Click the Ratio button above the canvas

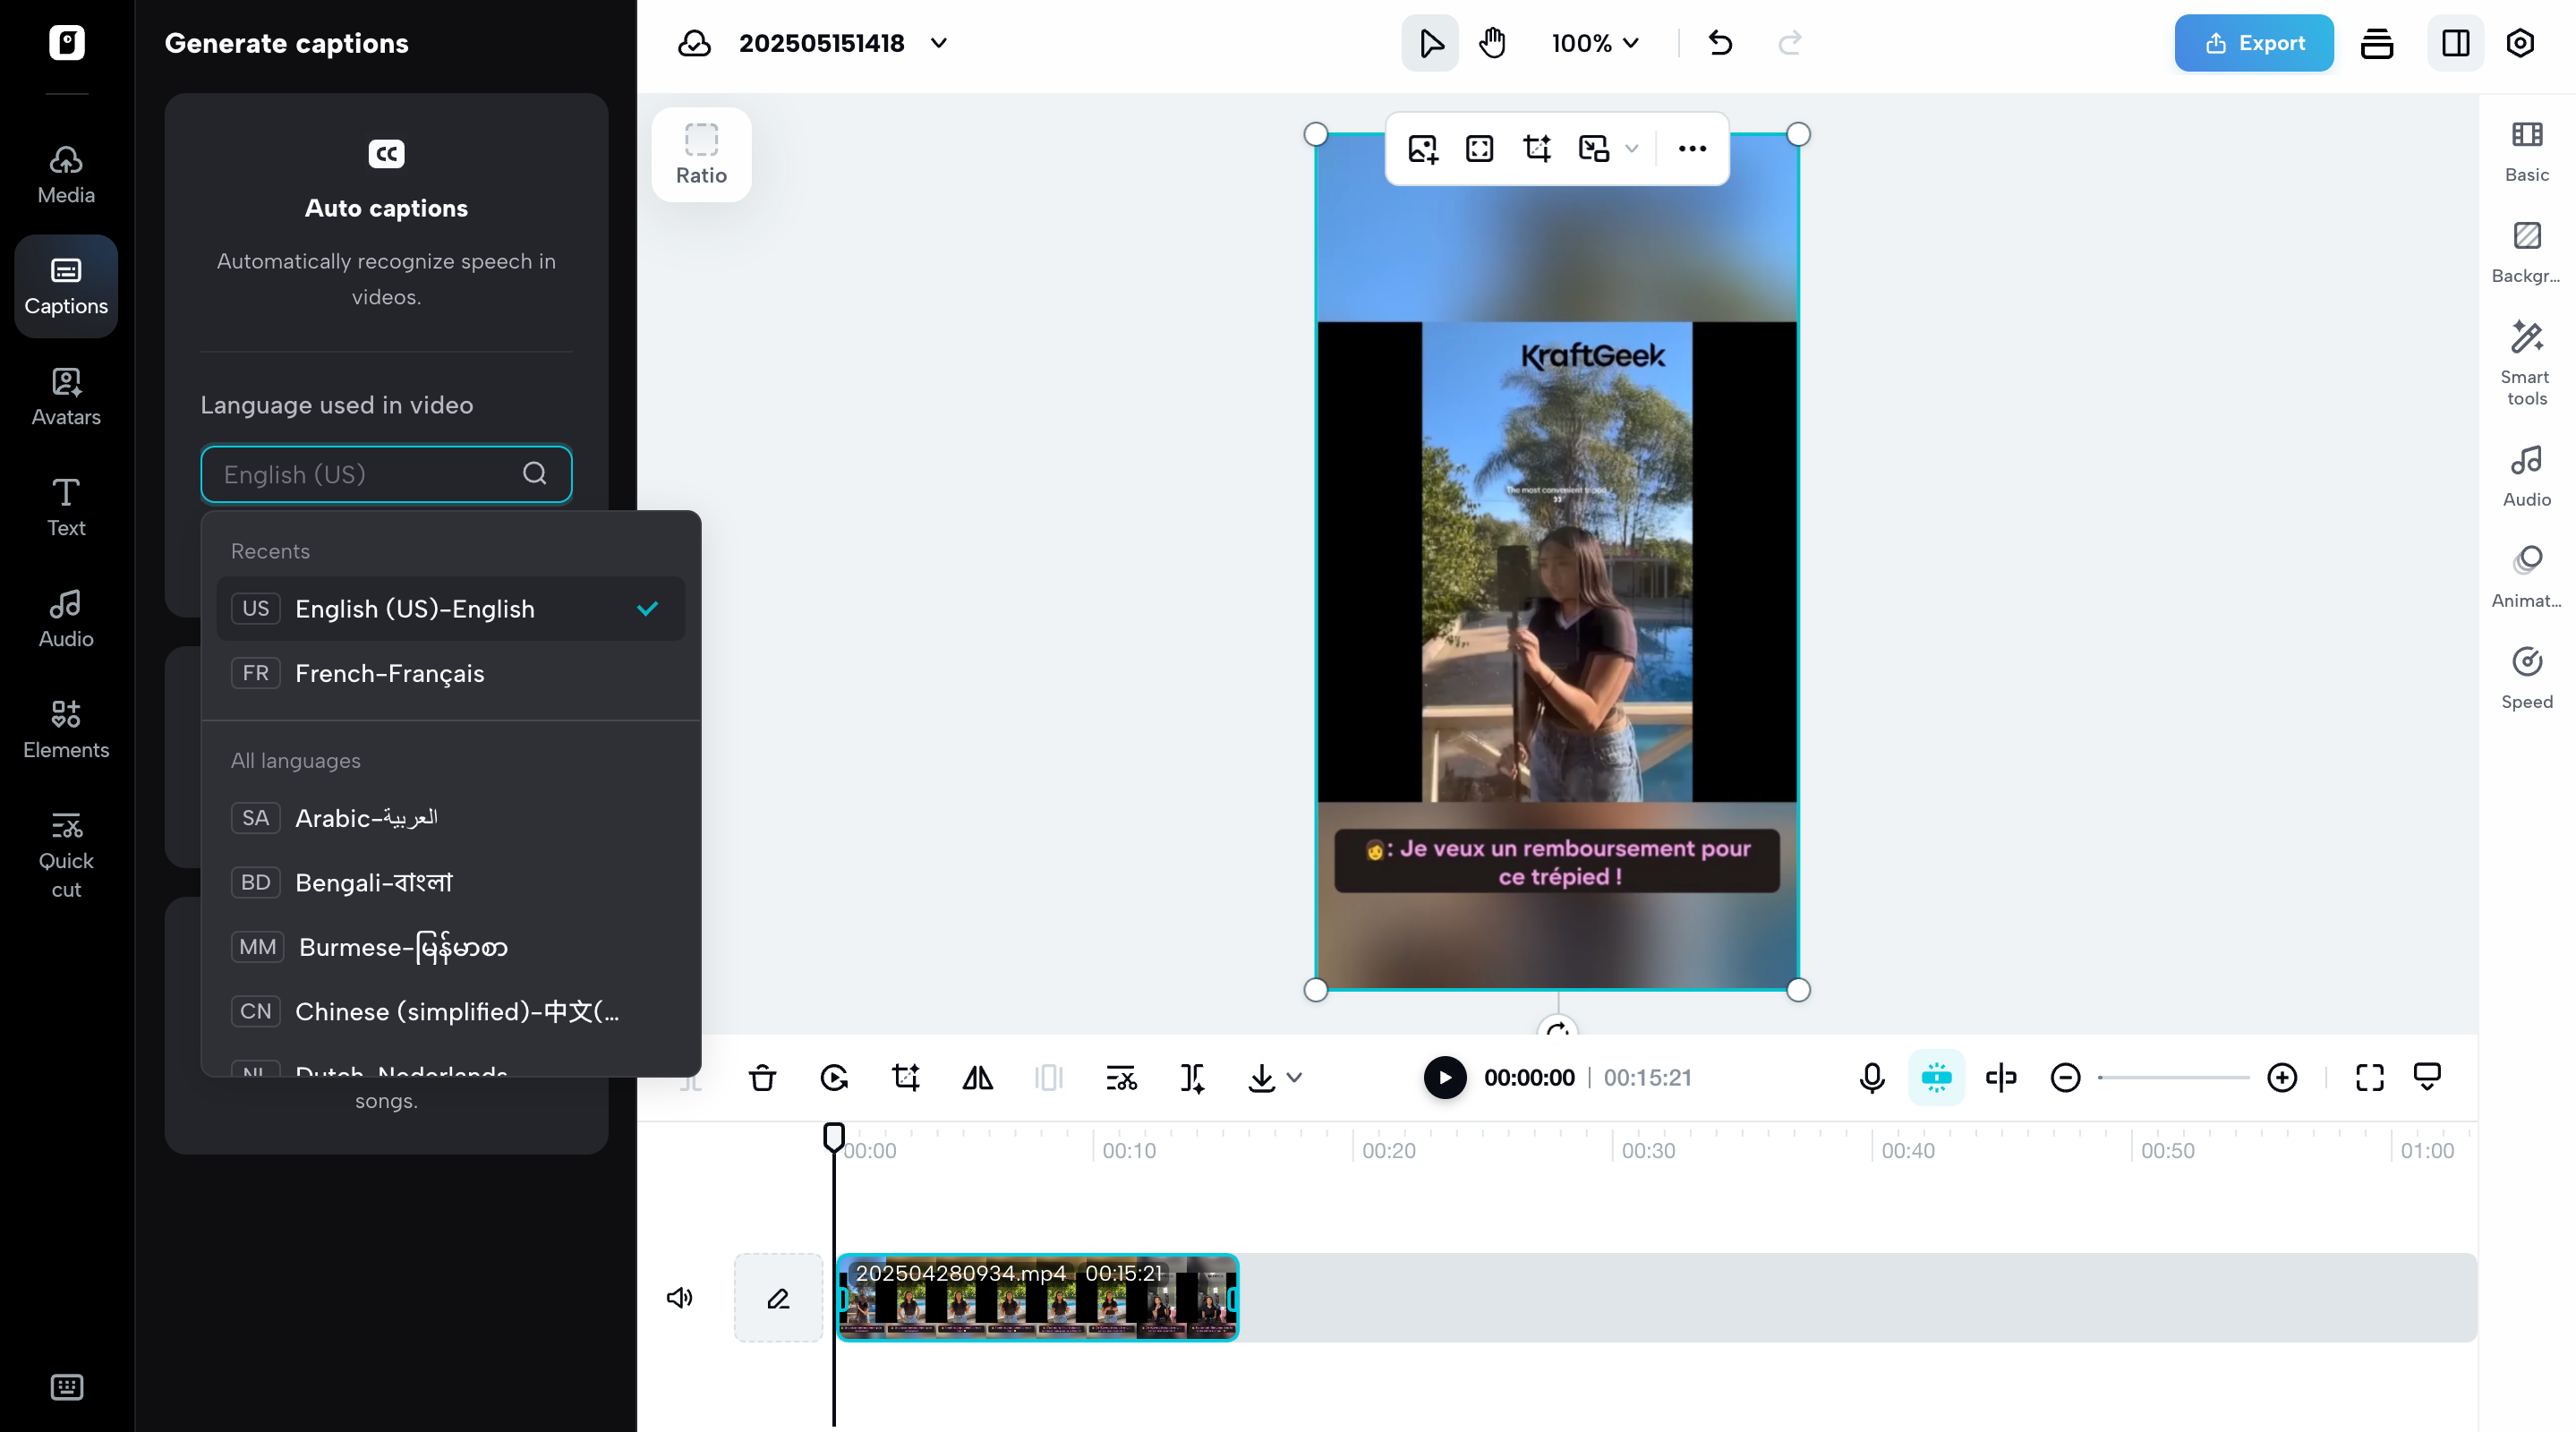[700, 154]
